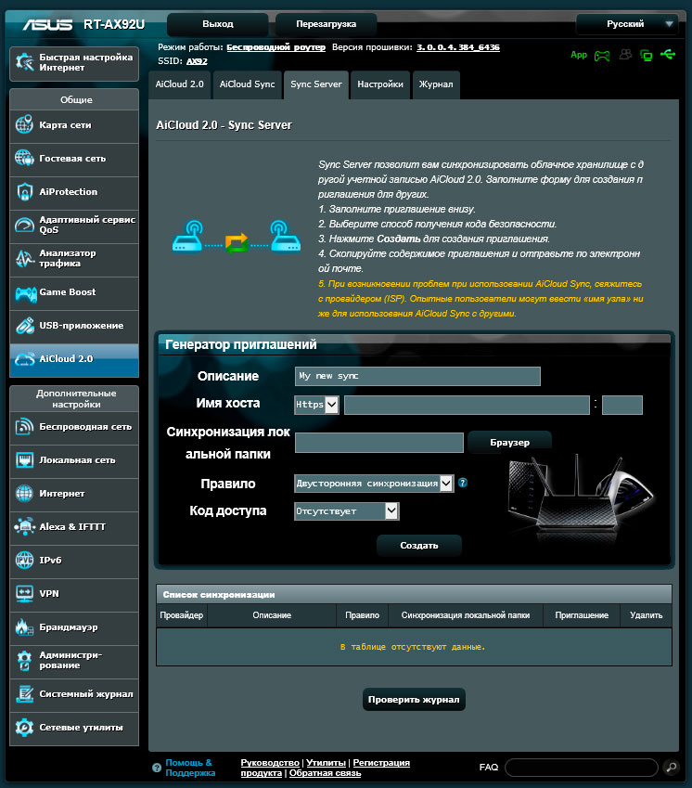Open the Беспроводной роутер operation mode link

pos(276,47)
